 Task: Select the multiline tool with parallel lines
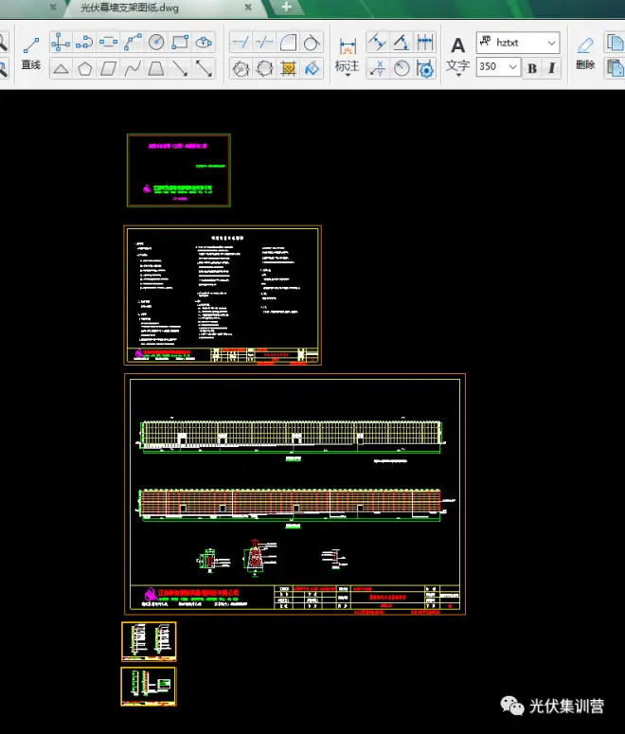tap(109, 43)
